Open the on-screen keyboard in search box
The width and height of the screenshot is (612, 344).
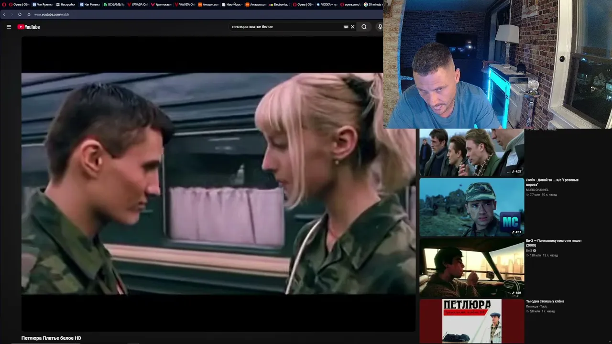coord(346,27)
